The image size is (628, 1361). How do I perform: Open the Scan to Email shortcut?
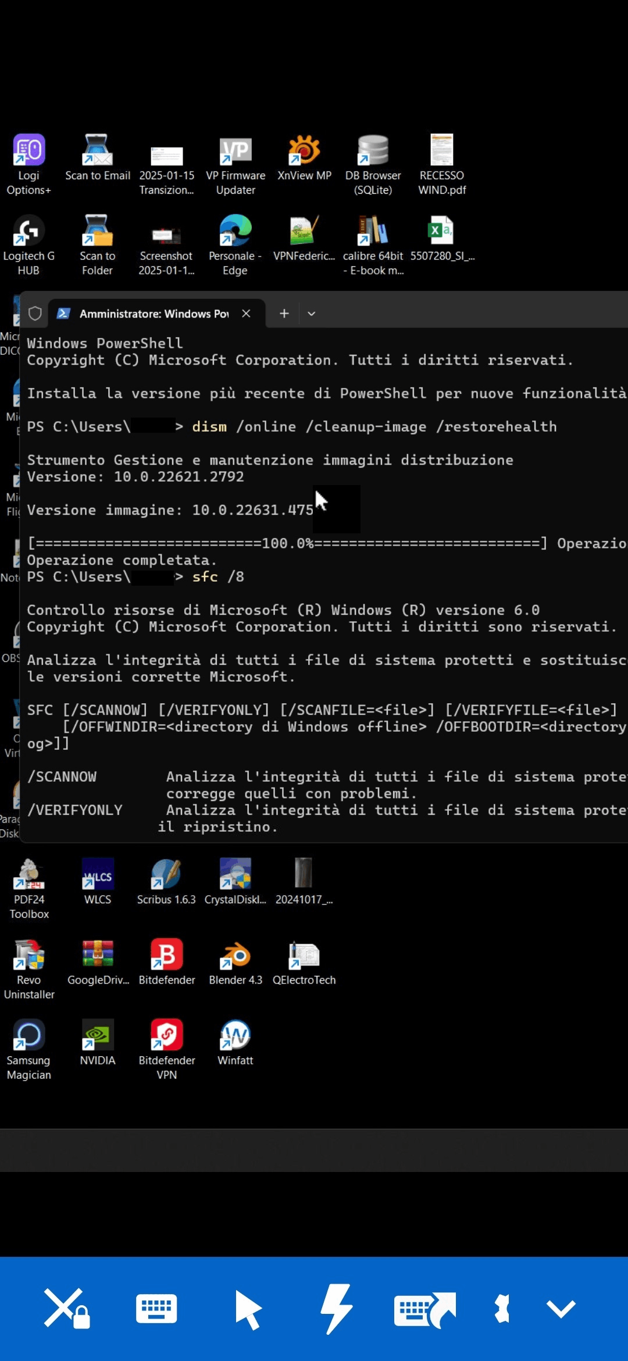tap(97, 158)
